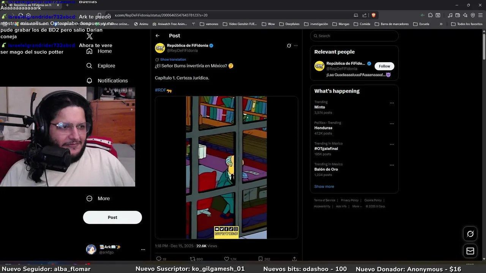Open the Brave VPN shield icon
486x273 pixels.
[x=473, y=15]
